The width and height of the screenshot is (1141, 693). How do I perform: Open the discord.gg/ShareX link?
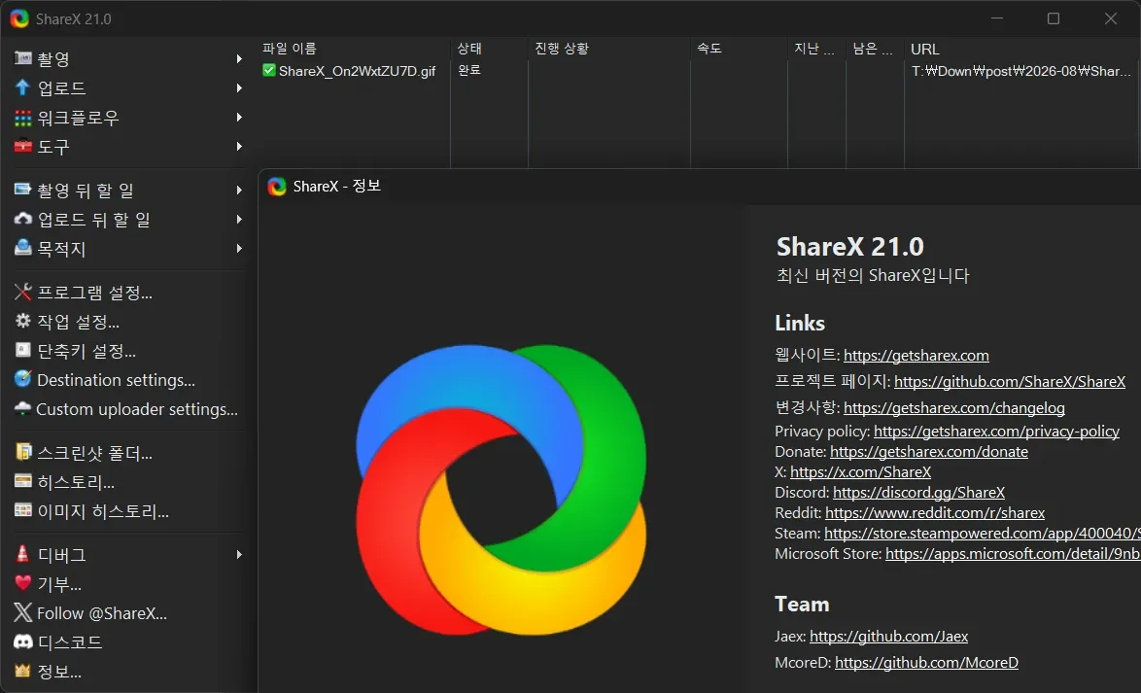918,492
